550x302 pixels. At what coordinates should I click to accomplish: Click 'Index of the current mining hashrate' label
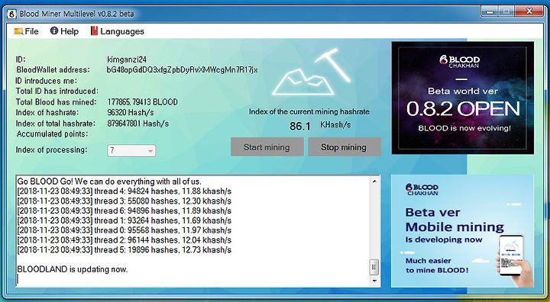[x=309, y=112]
